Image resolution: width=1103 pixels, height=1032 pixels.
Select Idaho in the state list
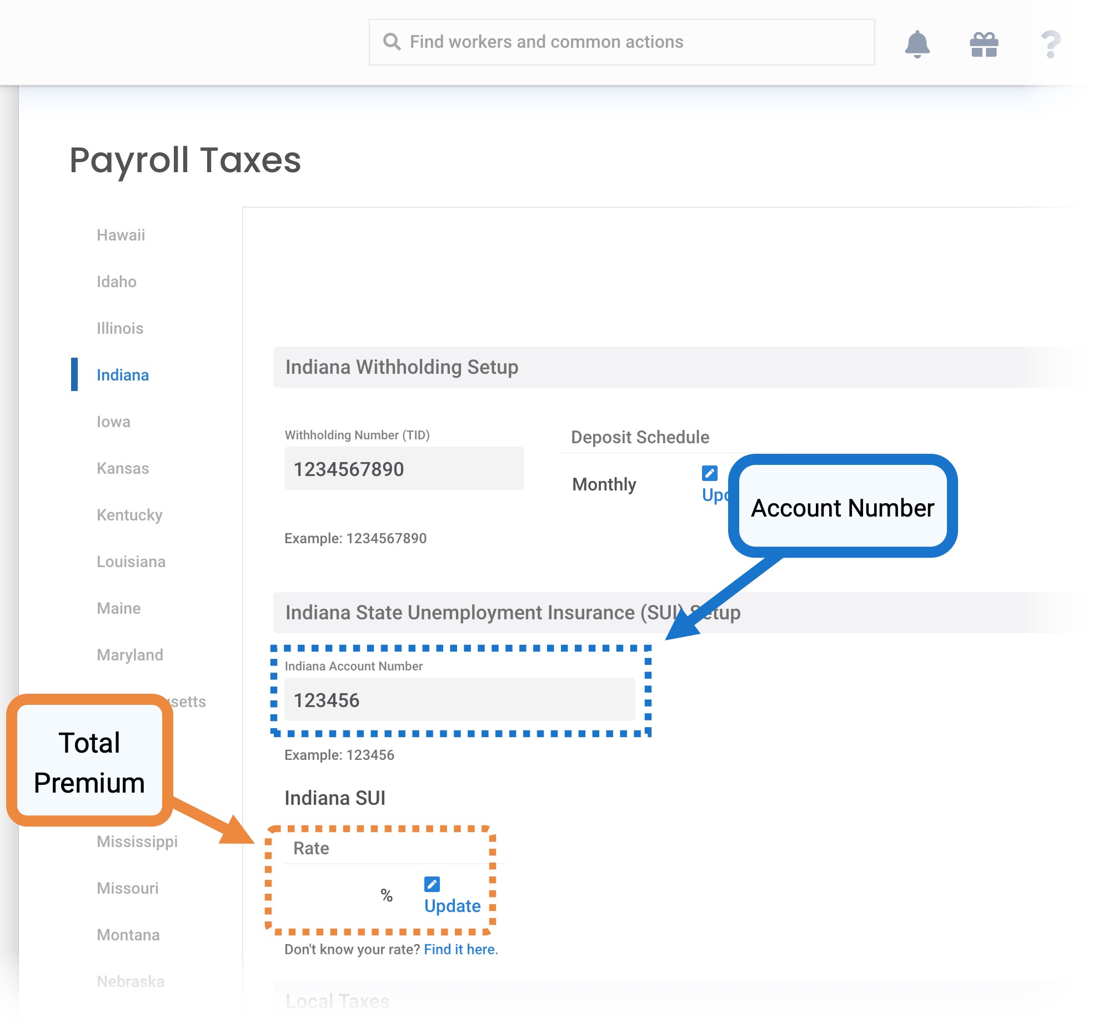[116, 282]
